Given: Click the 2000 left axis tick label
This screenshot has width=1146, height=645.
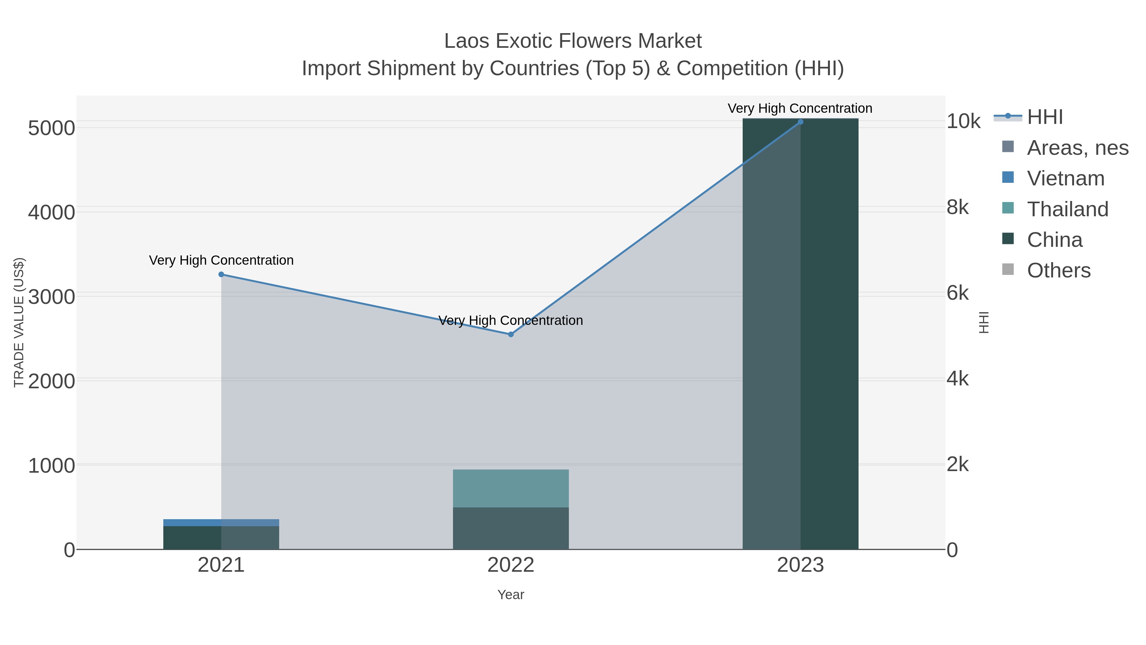Looking at the screenshot, I should point(52,382).
